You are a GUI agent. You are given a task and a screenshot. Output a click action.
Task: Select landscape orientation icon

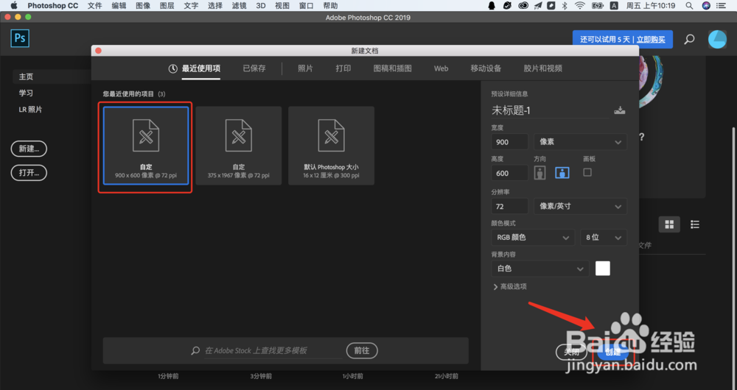pyautogui.click(x=562, y=173)
